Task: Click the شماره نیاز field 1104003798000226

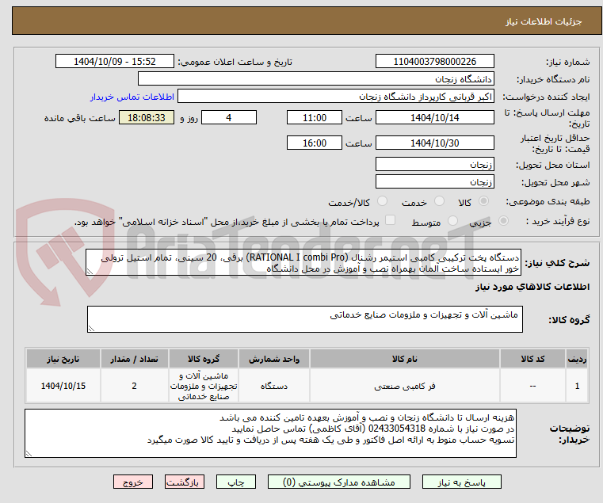Action: pyautogui.click(x=434, y=61)
